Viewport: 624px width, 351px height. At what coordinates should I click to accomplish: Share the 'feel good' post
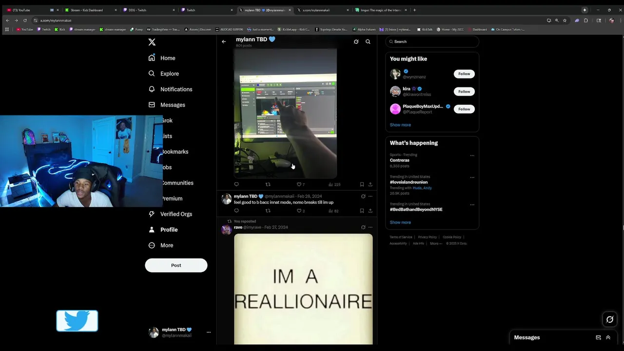click(x=370, y=211)
